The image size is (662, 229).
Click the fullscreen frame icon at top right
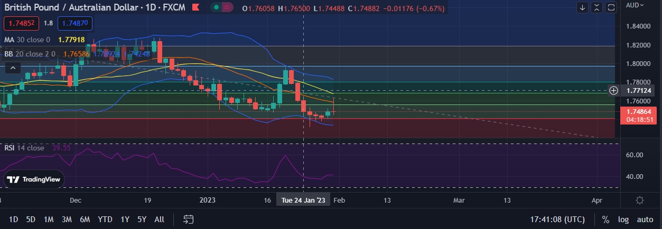[611, 7]
